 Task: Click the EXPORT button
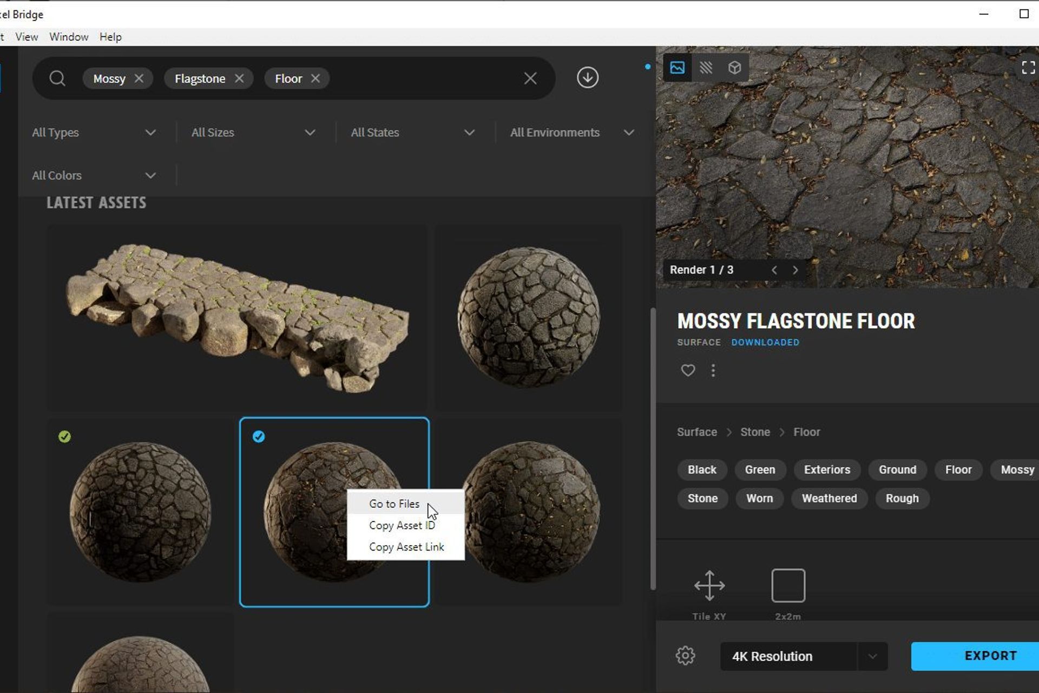click(x=989, y=656)
